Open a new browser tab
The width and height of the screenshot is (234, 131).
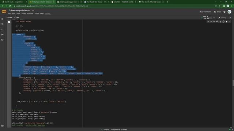click(x=167, y=2)
